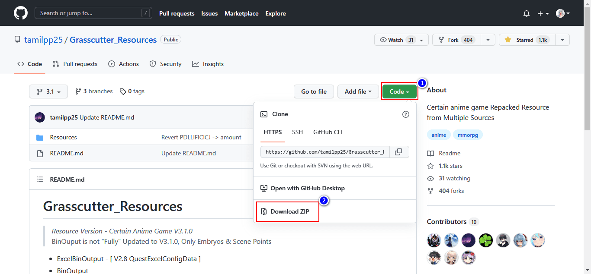Click the four-leaf clover contributor avatar
Viewport: 591px width, 274px height.
486,240
